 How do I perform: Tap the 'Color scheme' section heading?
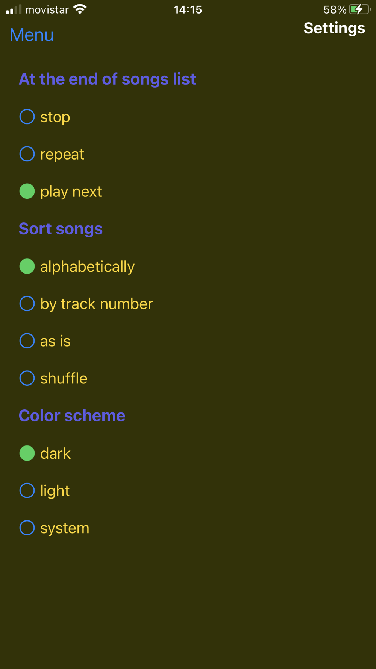tap(72, 416)
